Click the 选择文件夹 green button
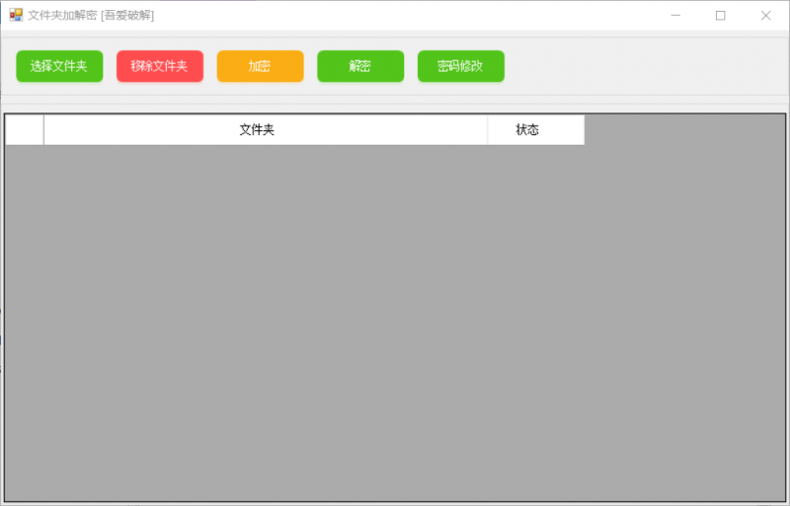Screen dimensions: 790x506 coord(59,66)
